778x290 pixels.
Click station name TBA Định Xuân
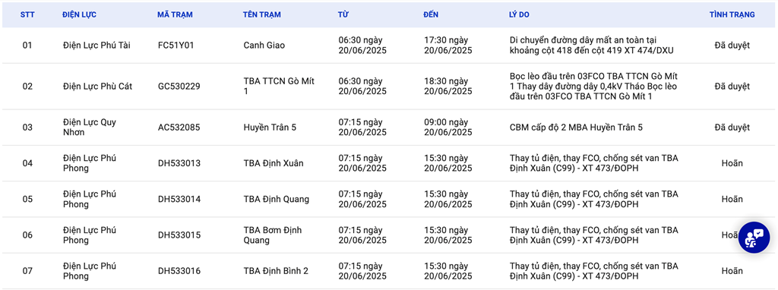(x=274, y=163)
